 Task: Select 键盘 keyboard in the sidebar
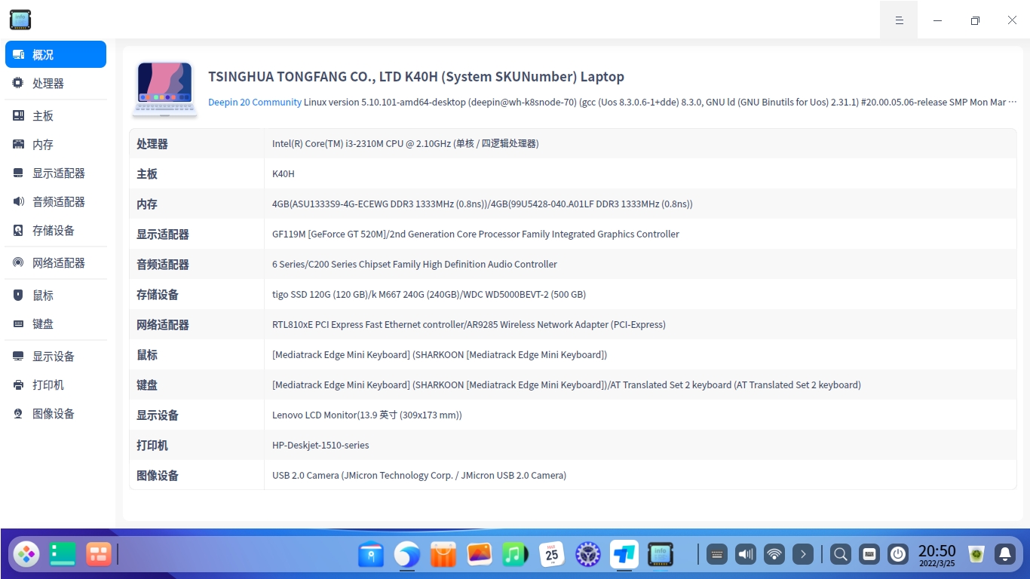(56, 323)
